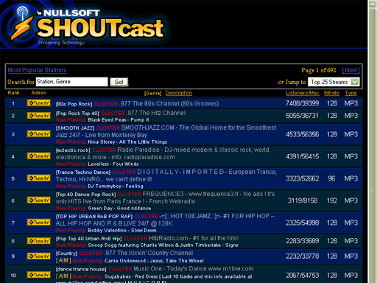This screenshot has height=283, width=377.
Task: Select the '[Trance Techno Dance]' genre text
Action: 83,172
